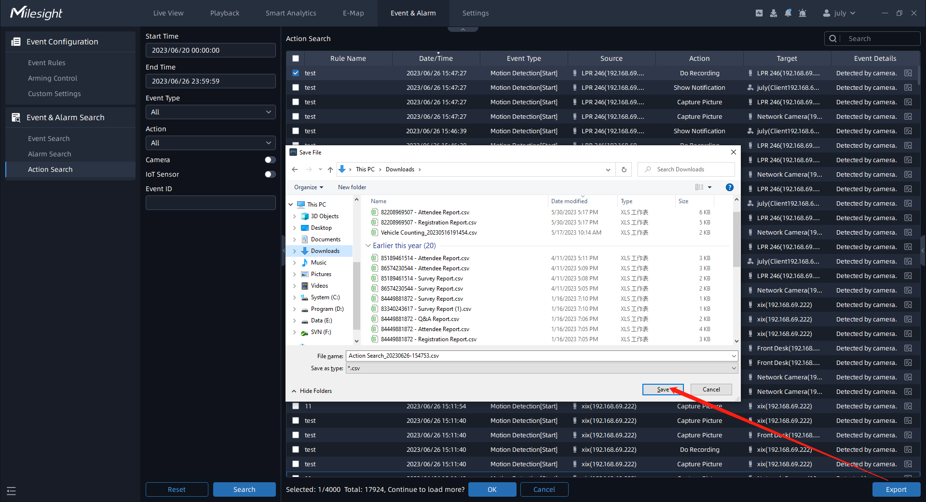Check the 'test' row at 15:46:39
This screenshot has height=502, width=926.
click(296, 131)
